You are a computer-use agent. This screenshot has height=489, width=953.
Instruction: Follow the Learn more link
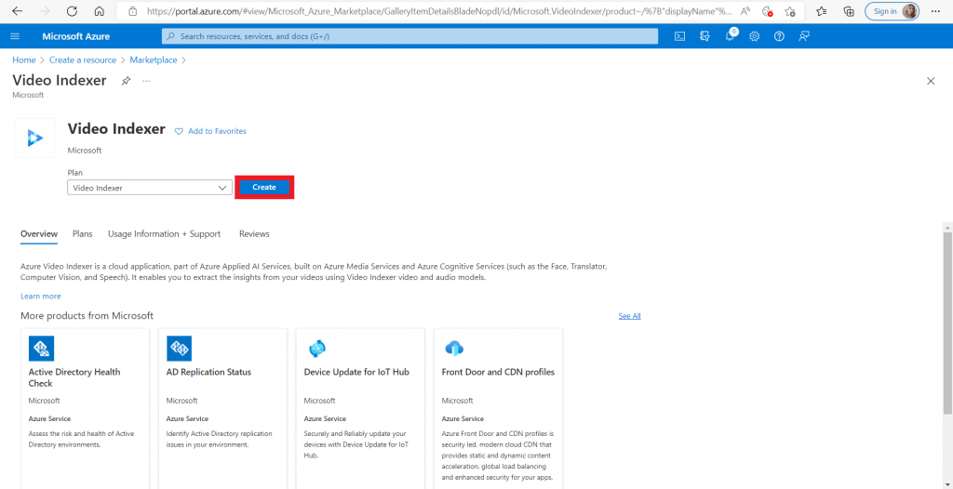[x=41, y=296]
